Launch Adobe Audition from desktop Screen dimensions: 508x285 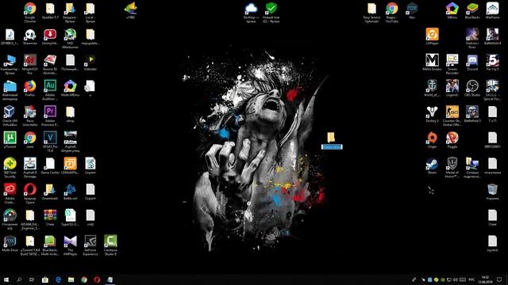click(x=50, y=89)
